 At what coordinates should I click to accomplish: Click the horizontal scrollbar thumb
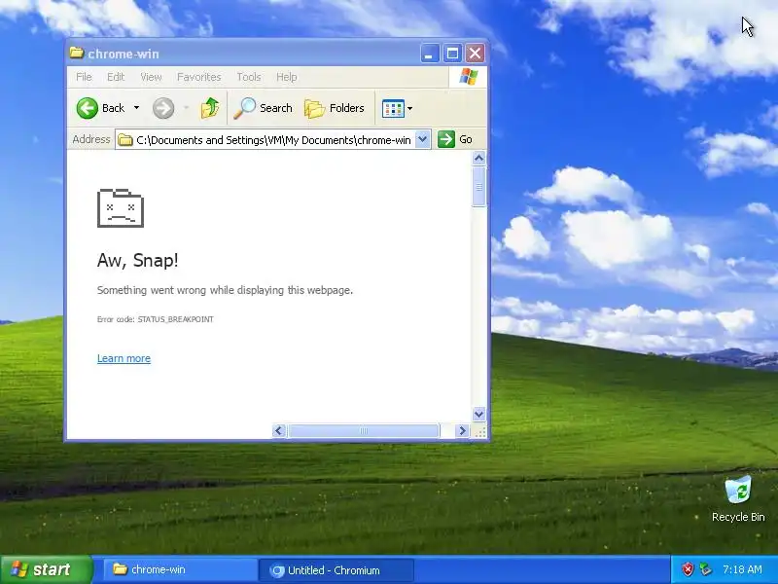364,430
